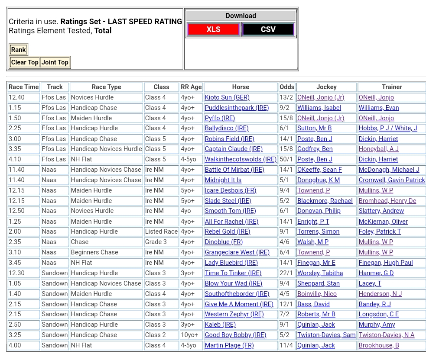Open trainer Brookhouse, B link

[379, 346]
